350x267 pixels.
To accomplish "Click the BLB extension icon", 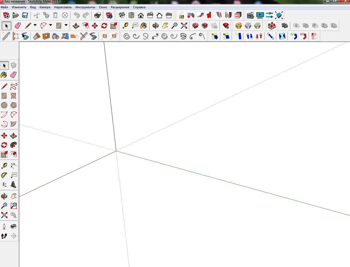I will click(181, 15).
